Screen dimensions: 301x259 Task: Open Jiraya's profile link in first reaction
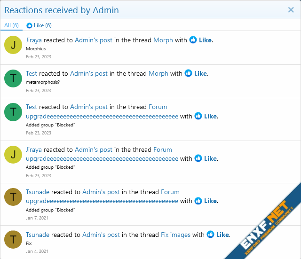[x=34, y=40]
